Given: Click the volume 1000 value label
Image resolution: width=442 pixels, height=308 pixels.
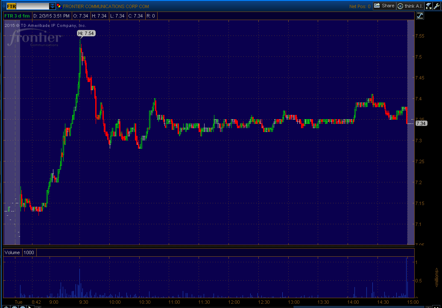Looking at the screenshot, I should (29, 252).
